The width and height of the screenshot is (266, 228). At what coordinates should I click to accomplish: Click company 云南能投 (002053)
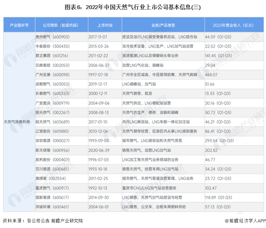pos(52,65)
